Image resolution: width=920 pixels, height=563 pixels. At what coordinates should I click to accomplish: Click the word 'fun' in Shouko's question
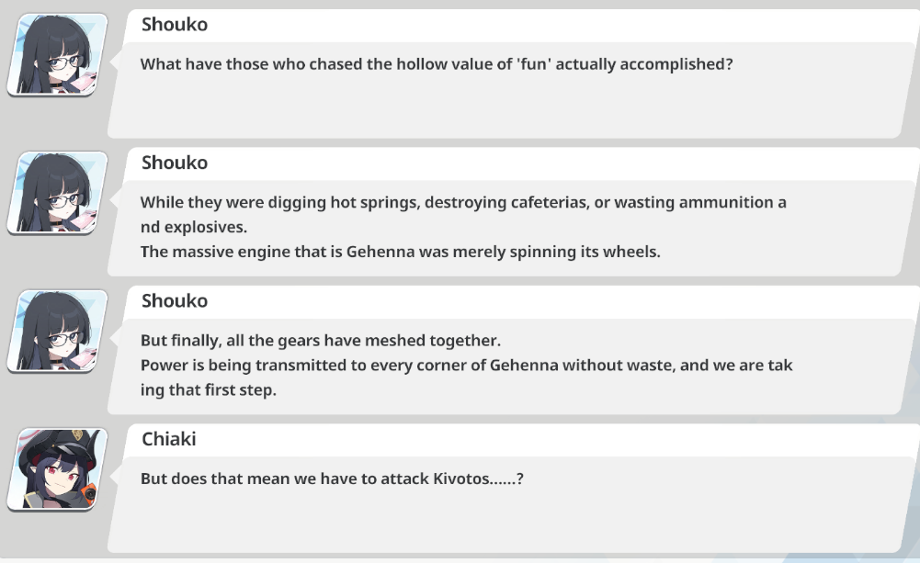click(x=534, y=64)
